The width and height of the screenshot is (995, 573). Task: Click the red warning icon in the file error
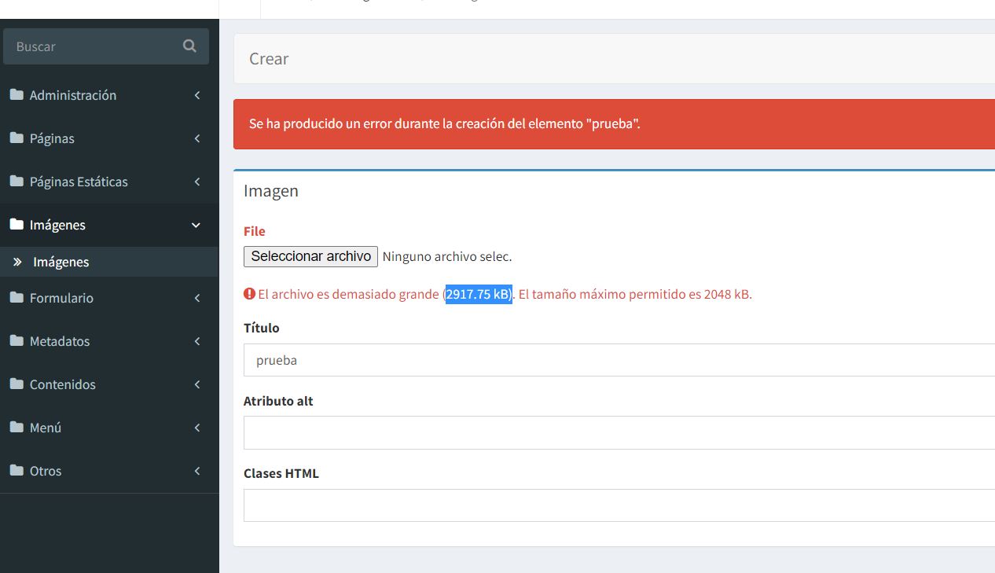pos(248,293)
